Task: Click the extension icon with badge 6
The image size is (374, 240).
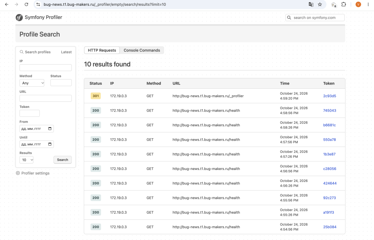Action: [x=334, y=5]
